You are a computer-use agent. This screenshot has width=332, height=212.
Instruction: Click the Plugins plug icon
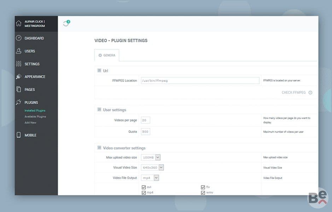(19, 102)
